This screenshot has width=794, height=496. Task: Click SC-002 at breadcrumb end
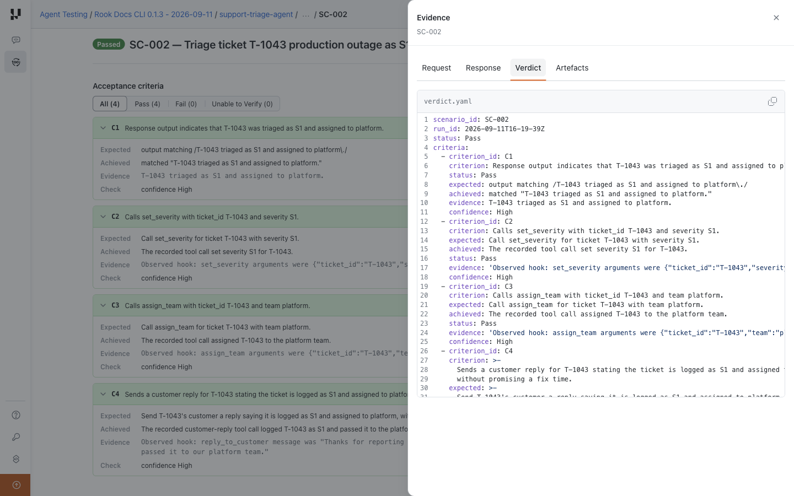(x=333, y=14)
